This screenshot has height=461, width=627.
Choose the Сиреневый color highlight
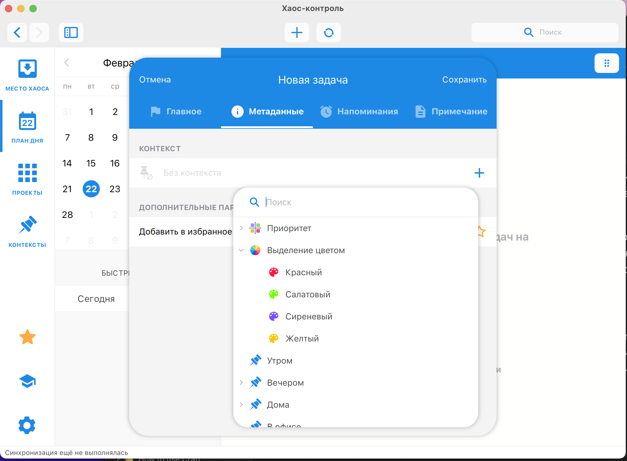tap(308, 316)
